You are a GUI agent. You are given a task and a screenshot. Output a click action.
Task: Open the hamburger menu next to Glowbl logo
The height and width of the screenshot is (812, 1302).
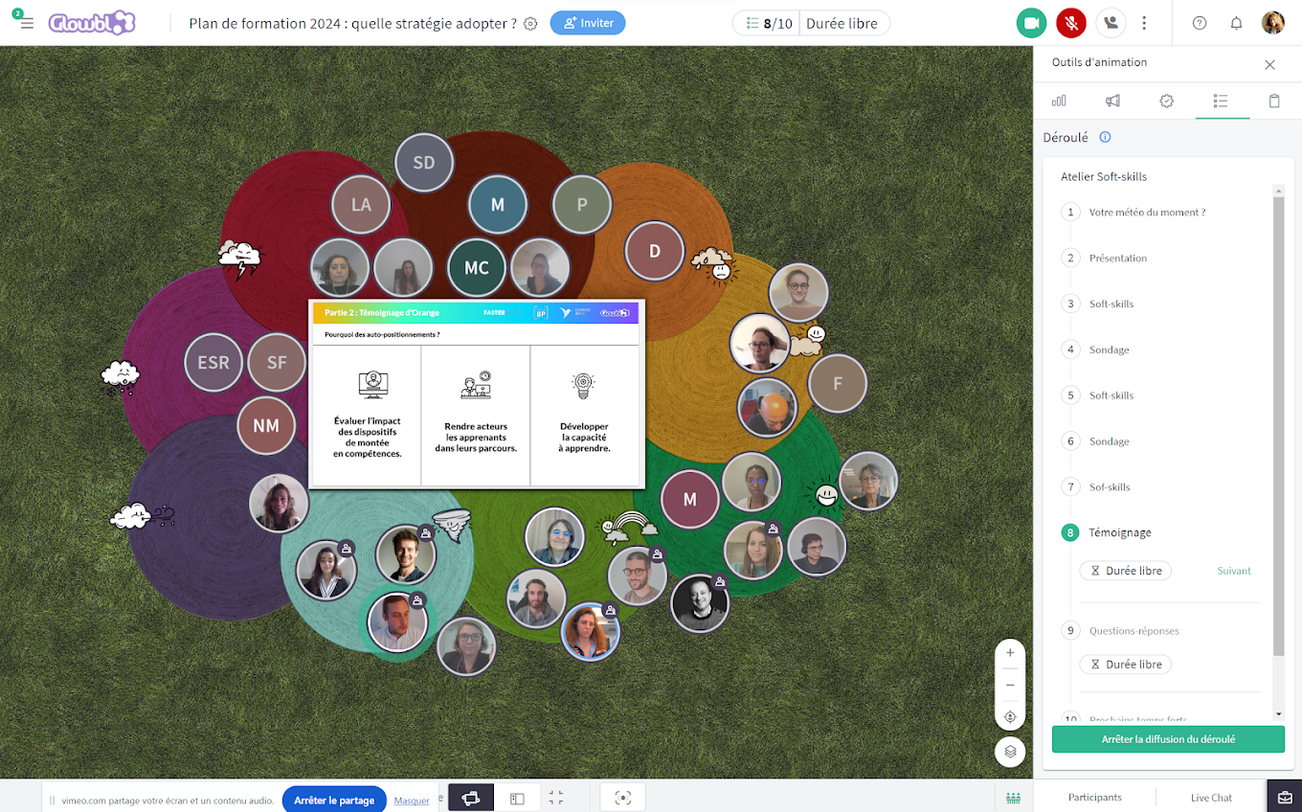26,23
